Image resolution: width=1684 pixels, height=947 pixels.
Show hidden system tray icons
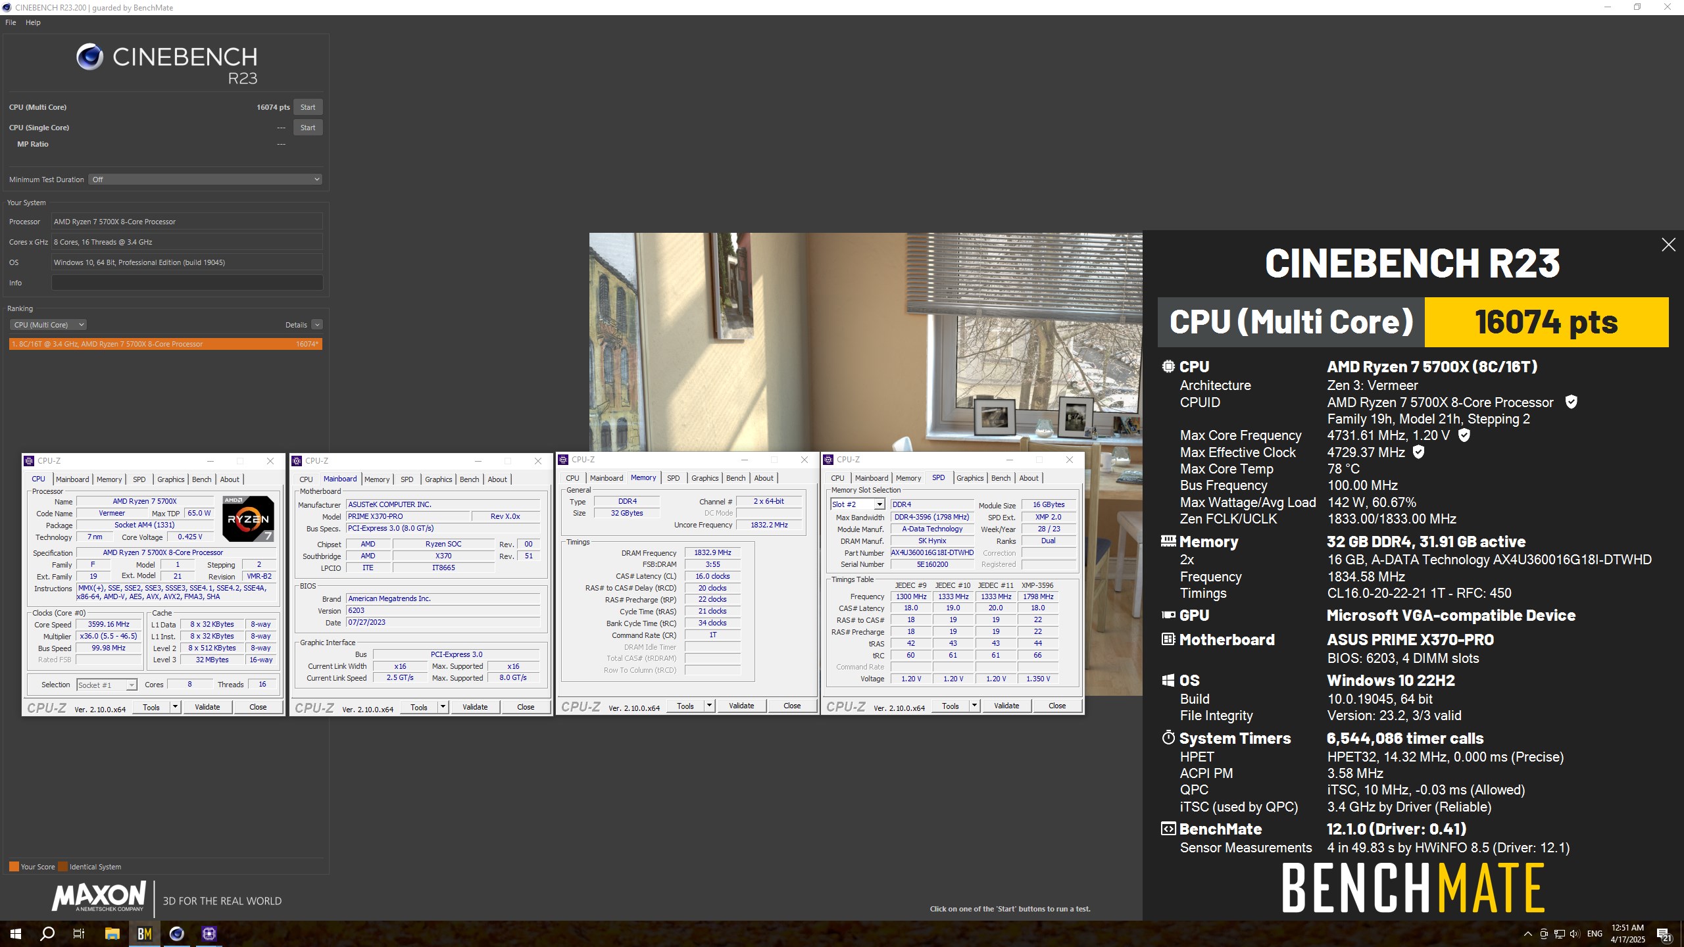click(x=1527, y=934)
